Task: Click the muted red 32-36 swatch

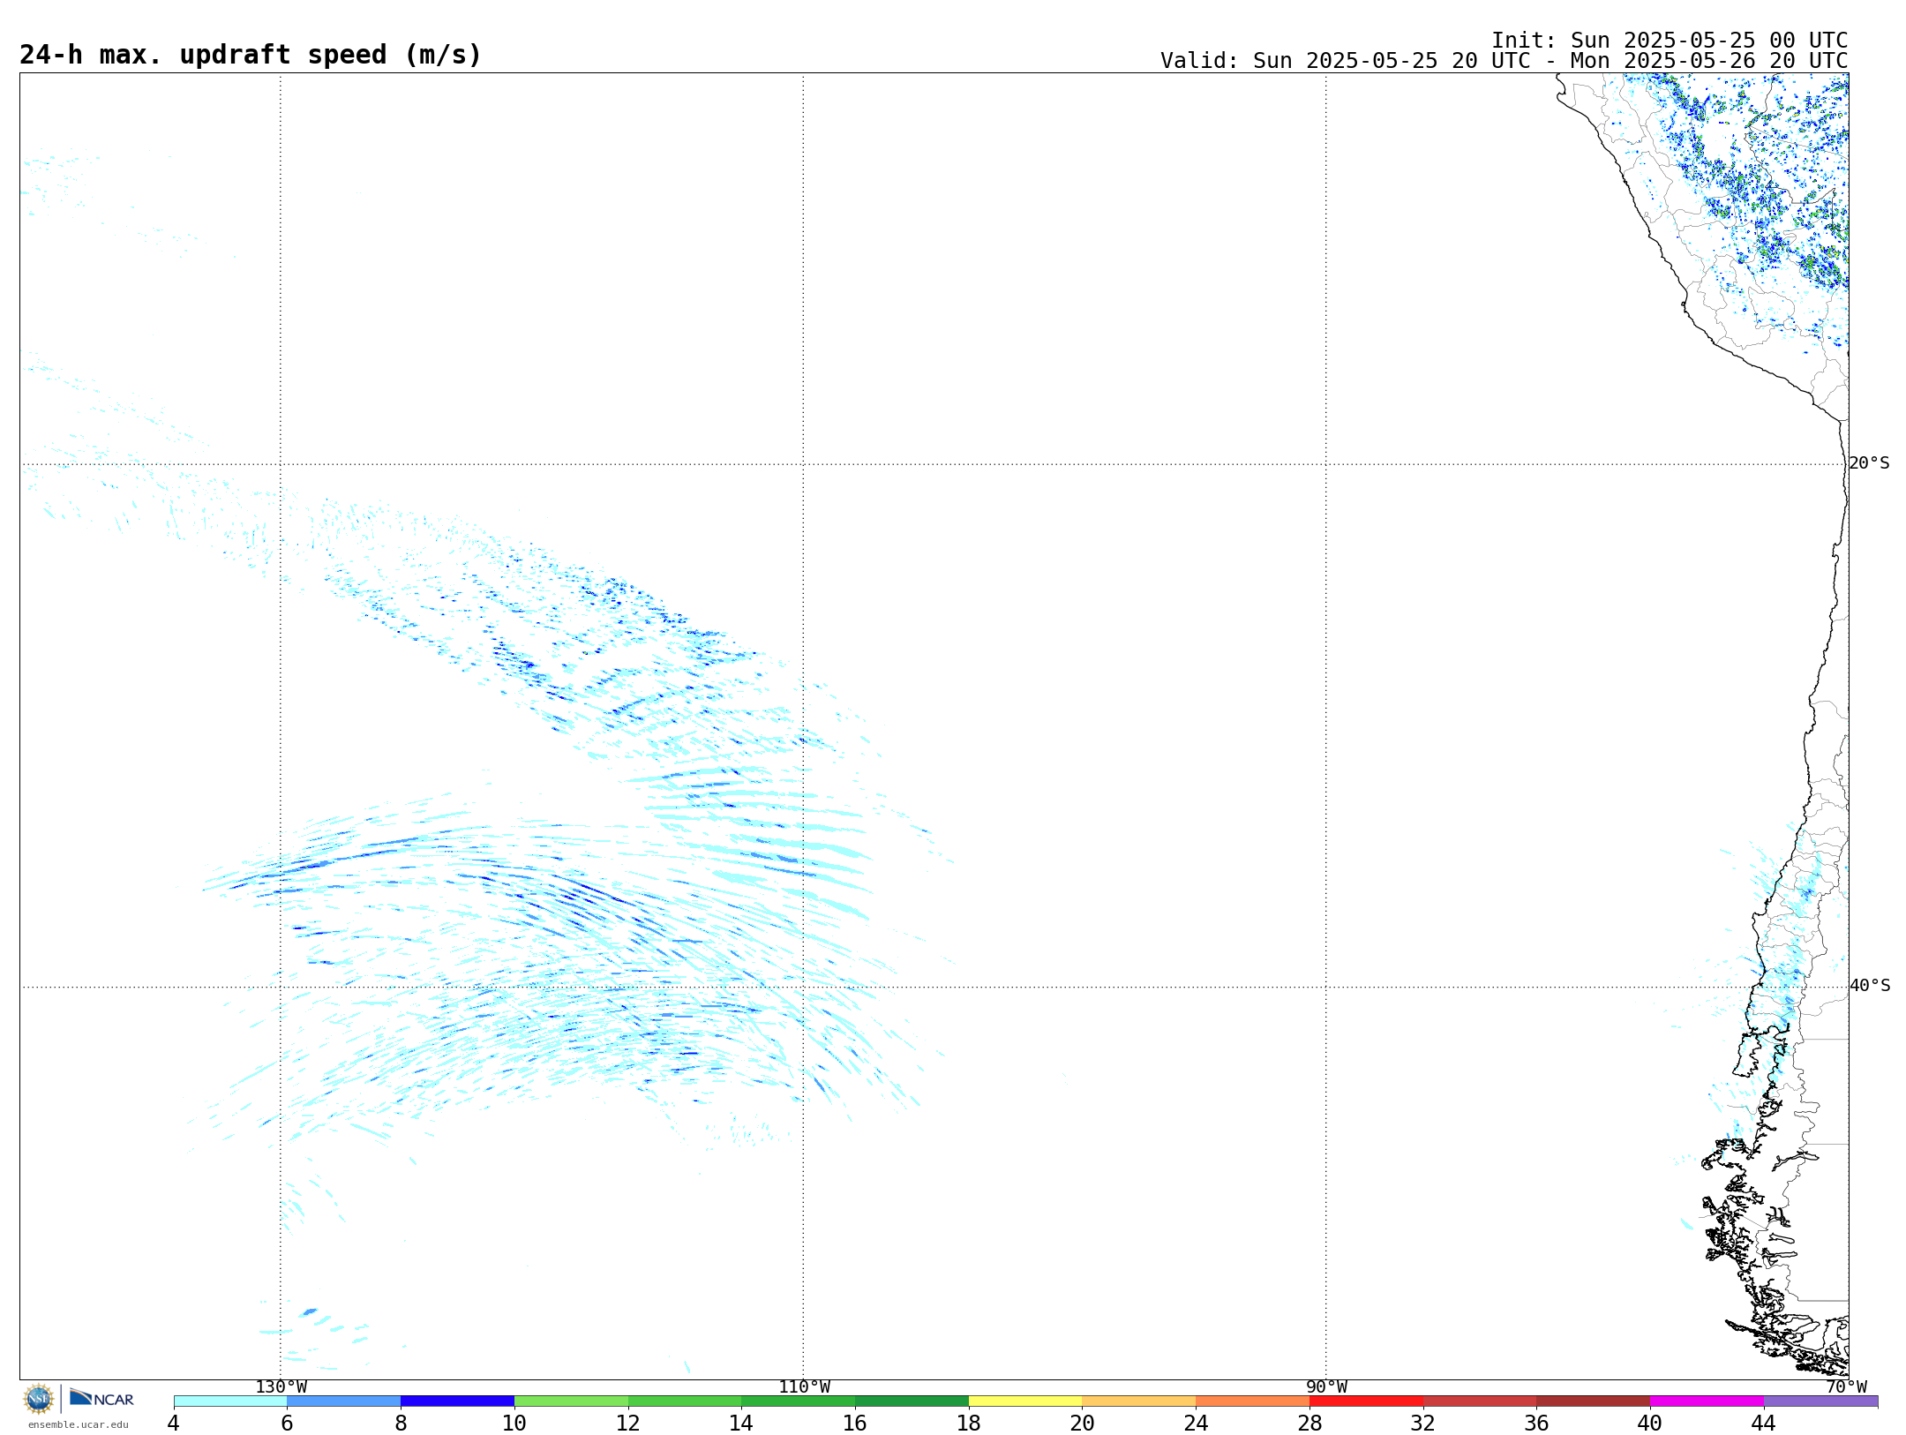Action: pyautogui.click(x=1481, y=1401)
